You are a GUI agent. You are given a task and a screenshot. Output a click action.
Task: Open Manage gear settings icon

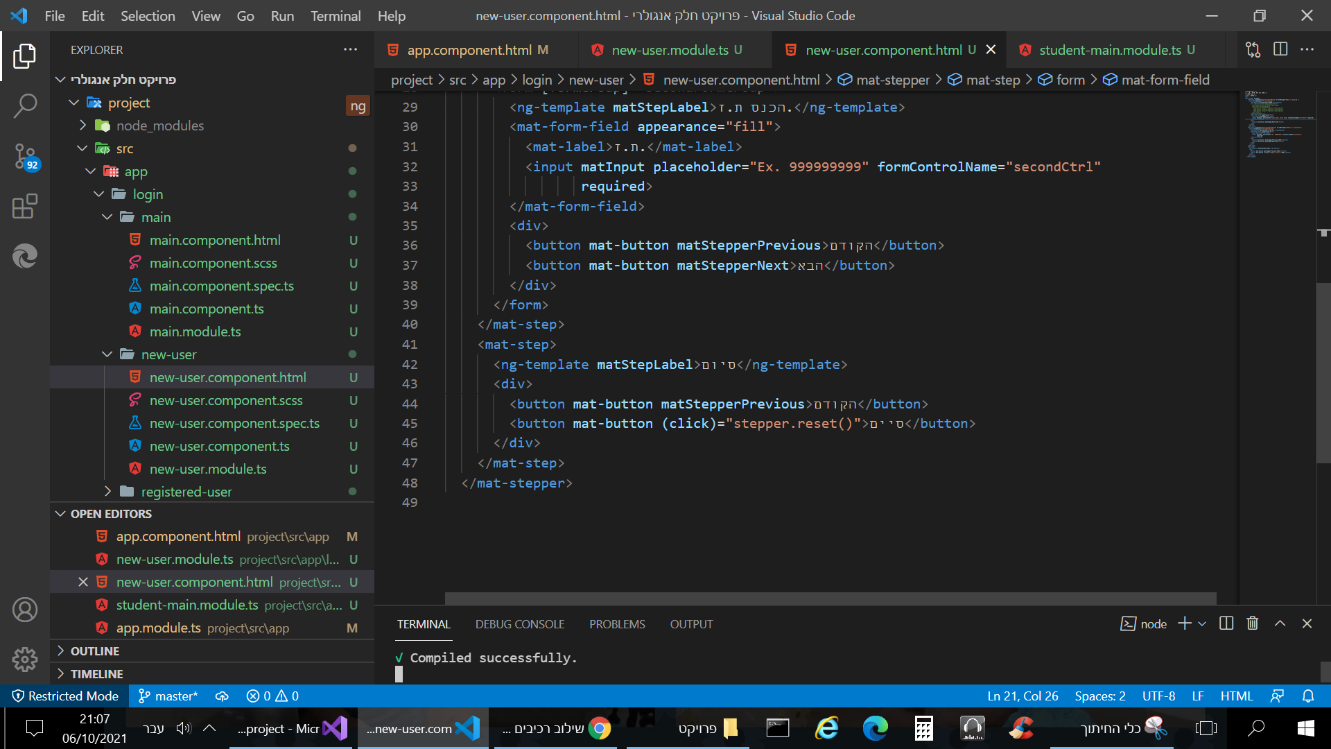coord(25,659)
